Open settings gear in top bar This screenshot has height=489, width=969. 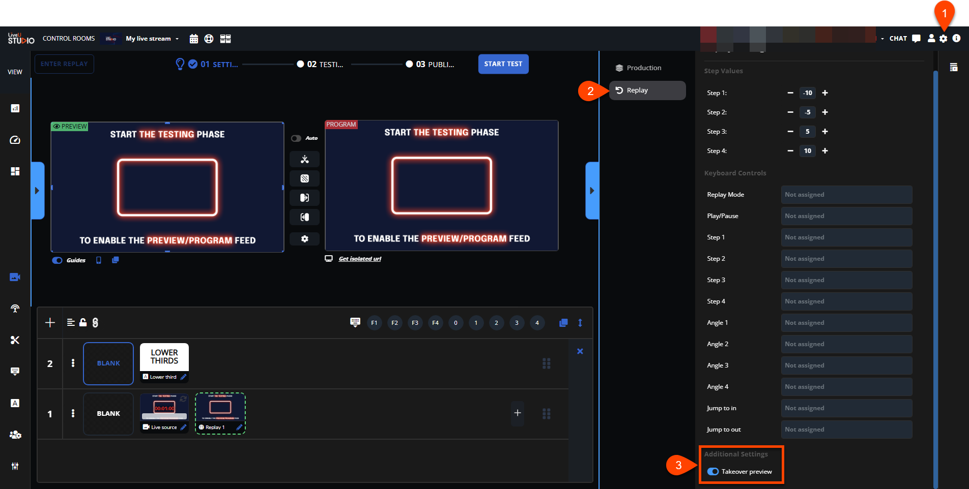(944, 39)
